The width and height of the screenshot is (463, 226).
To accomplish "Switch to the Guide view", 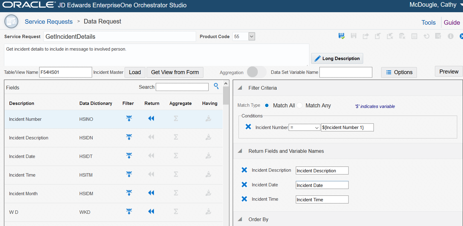I will pos(452,22).
